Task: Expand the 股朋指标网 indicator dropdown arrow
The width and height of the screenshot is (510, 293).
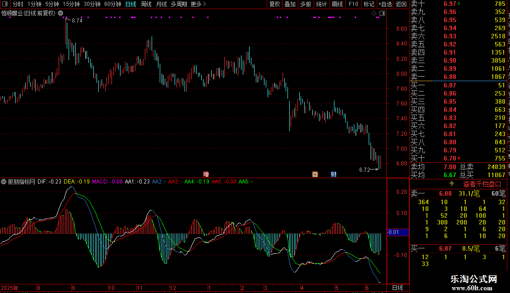Action: point(4,182)
